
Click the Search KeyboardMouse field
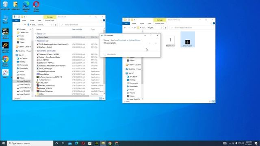(191, 28)
